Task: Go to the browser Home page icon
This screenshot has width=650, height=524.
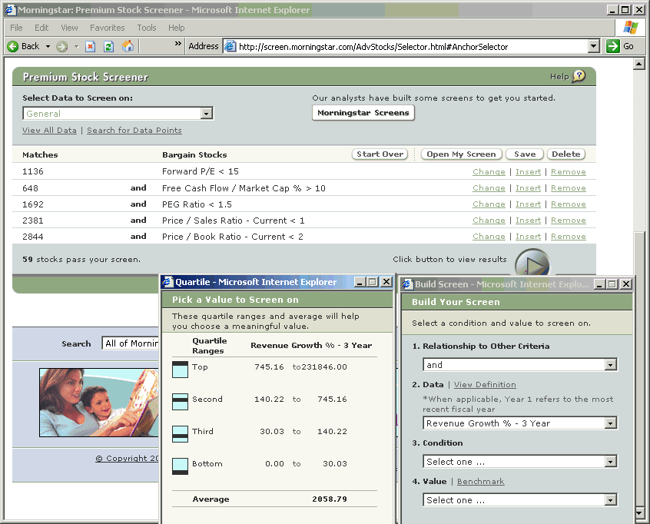Action: (x=128, y=46)
